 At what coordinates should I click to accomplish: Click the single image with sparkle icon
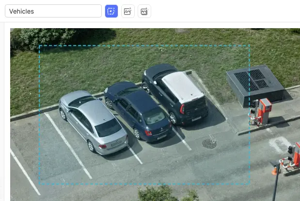click(128, 11)
